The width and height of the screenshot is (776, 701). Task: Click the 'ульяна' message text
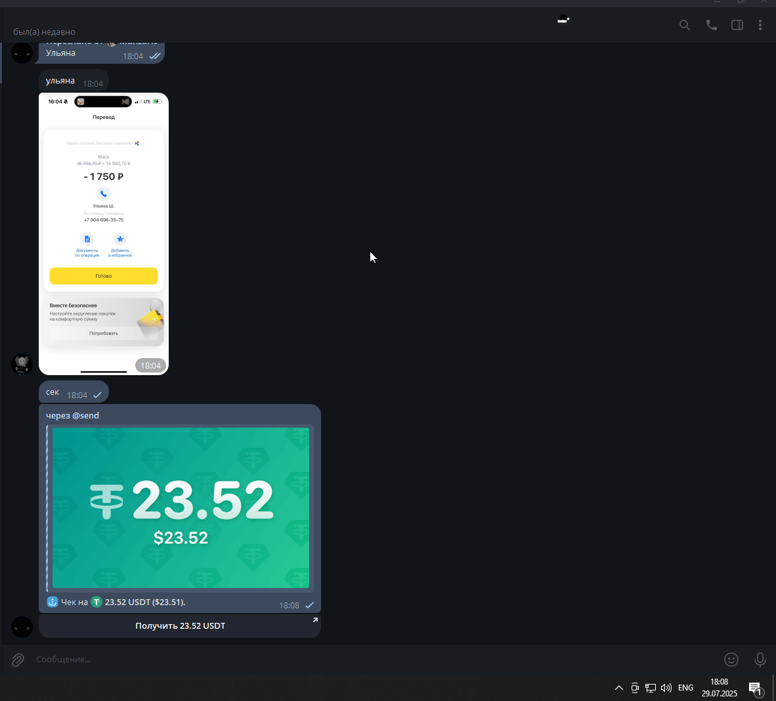click(x=60, y=81)
